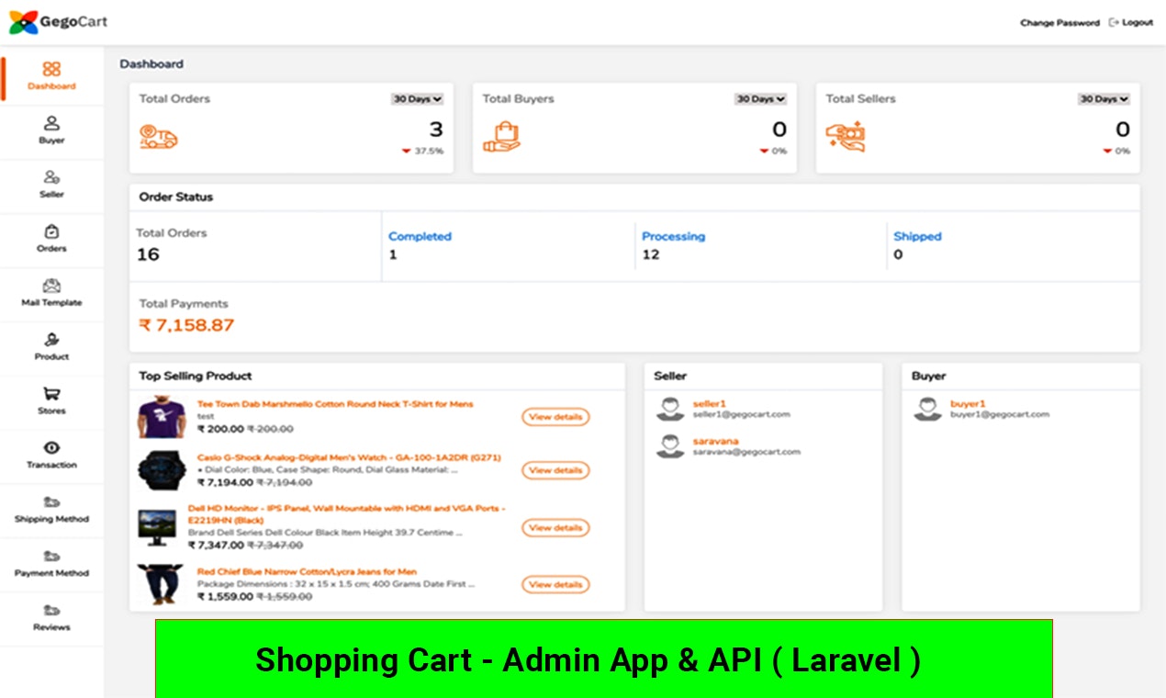
Task: Click the Total Buyers shopping bag icon
Action: coord(501,138)
